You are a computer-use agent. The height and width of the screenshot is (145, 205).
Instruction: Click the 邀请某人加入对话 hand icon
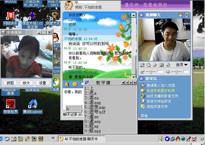pos(143,85)
